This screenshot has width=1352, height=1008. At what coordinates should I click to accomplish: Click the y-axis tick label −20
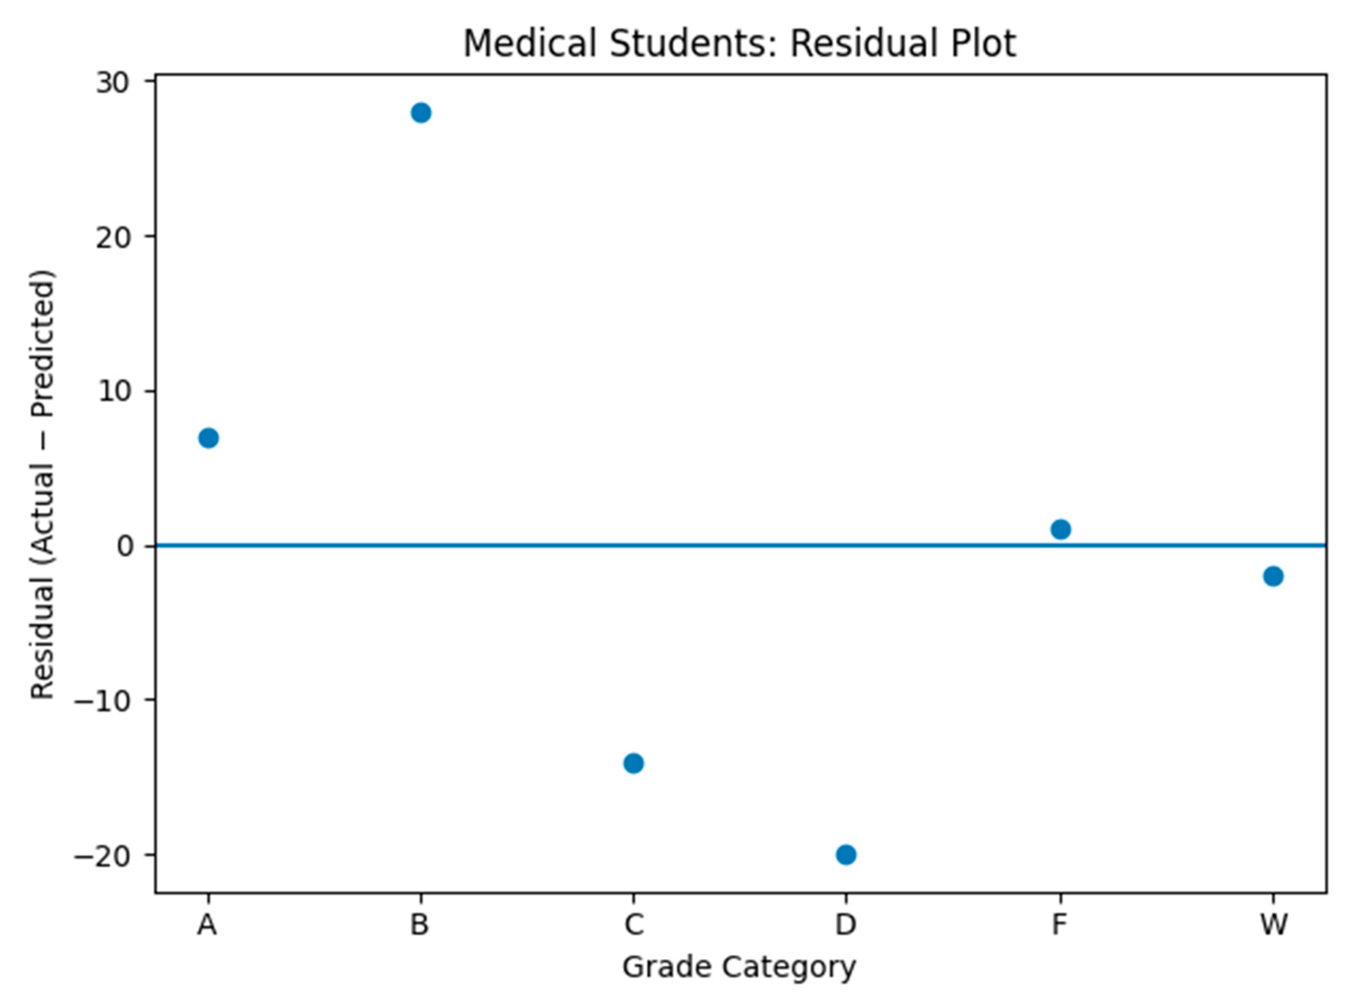coord(103,856)
